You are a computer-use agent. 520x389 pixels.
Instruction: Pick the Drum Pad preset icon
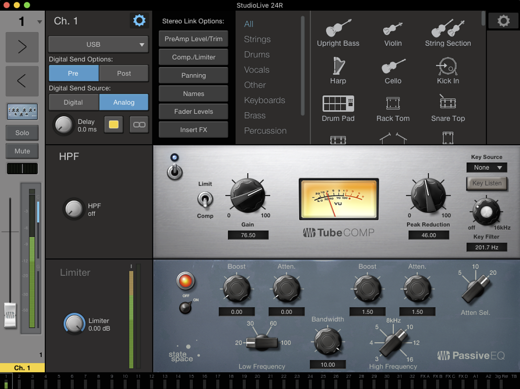(338, 109)
